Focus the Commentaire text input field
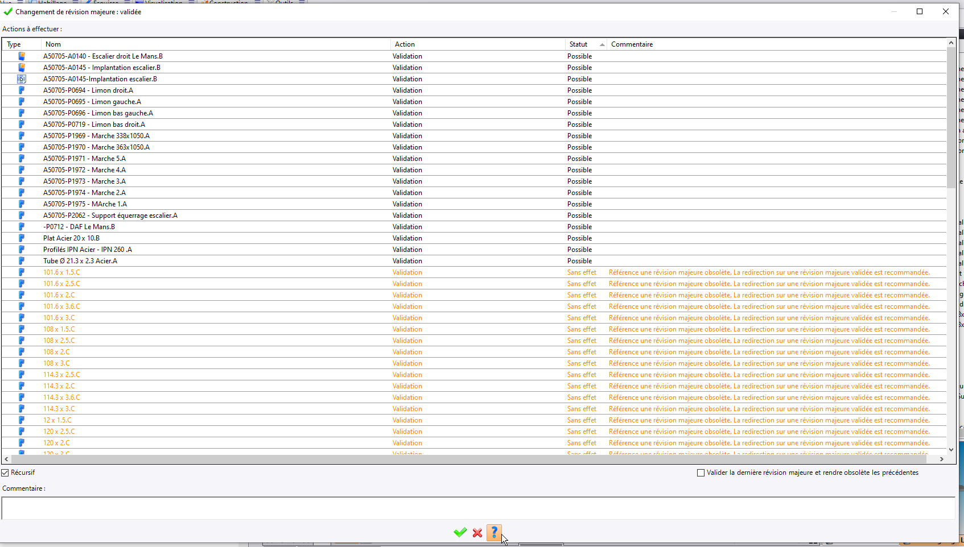Image resolution: width=964 pixels, height=547 pixels. [478, 508]
